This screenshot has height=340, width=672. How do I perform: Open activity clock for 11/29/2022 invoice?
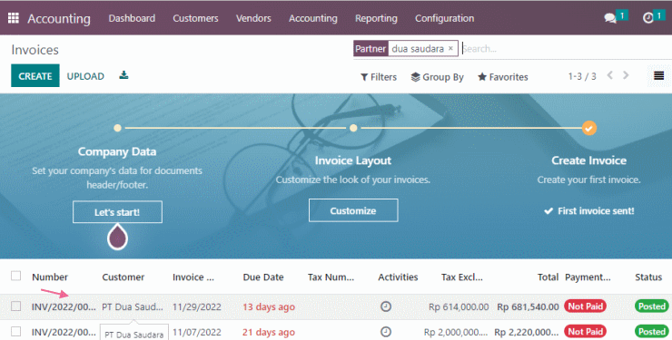pyautogui.click(x=386, y=306)
